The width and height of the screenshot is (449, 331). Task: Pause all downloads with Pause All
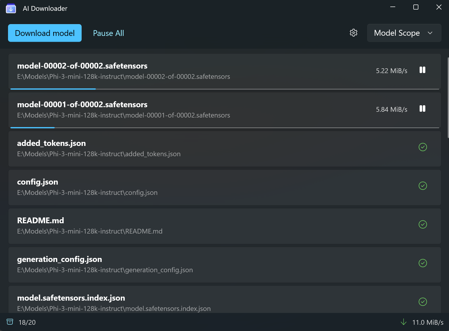tap(108, 33)
